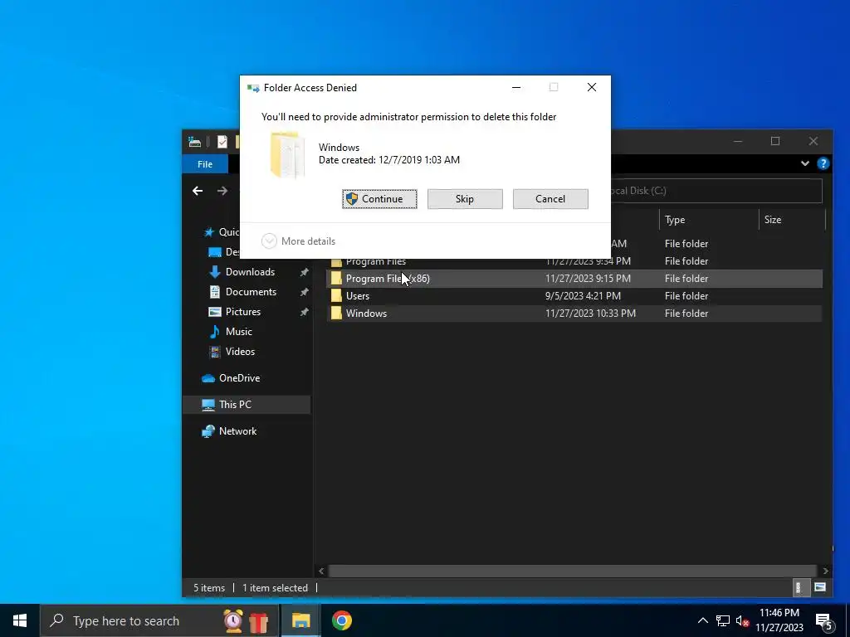Click the taskbar search box
The image size is (850, 637).
tap(159, 620)
